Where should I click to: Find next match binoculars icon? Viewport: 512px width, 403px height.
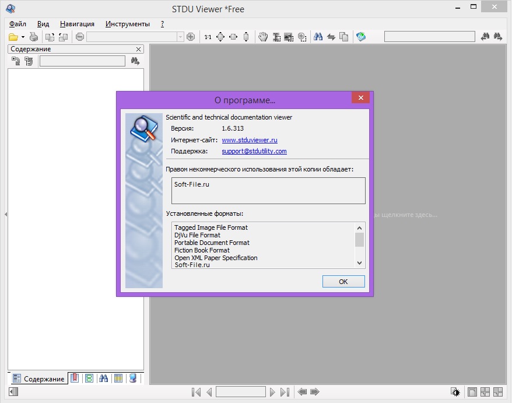pos(498,37)
